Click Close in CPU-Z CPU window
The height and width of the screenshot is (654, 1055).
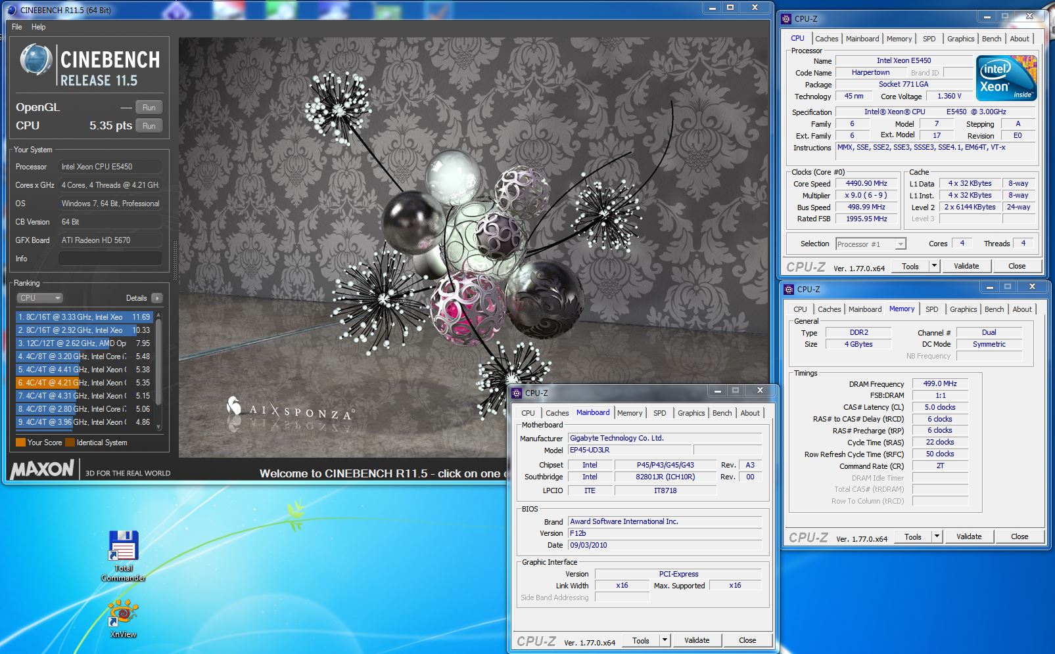point(1017,266)
